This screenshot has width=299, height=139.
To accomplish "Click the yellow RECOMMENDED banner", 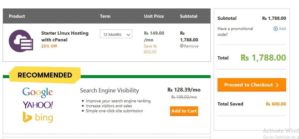I will point(45,75).
